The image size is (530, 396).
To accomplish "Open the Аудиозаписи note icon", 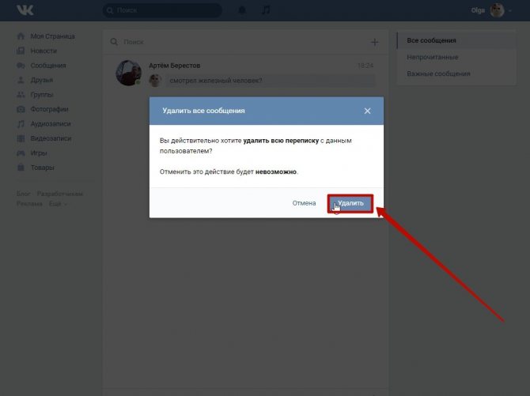I will (21, 123).
